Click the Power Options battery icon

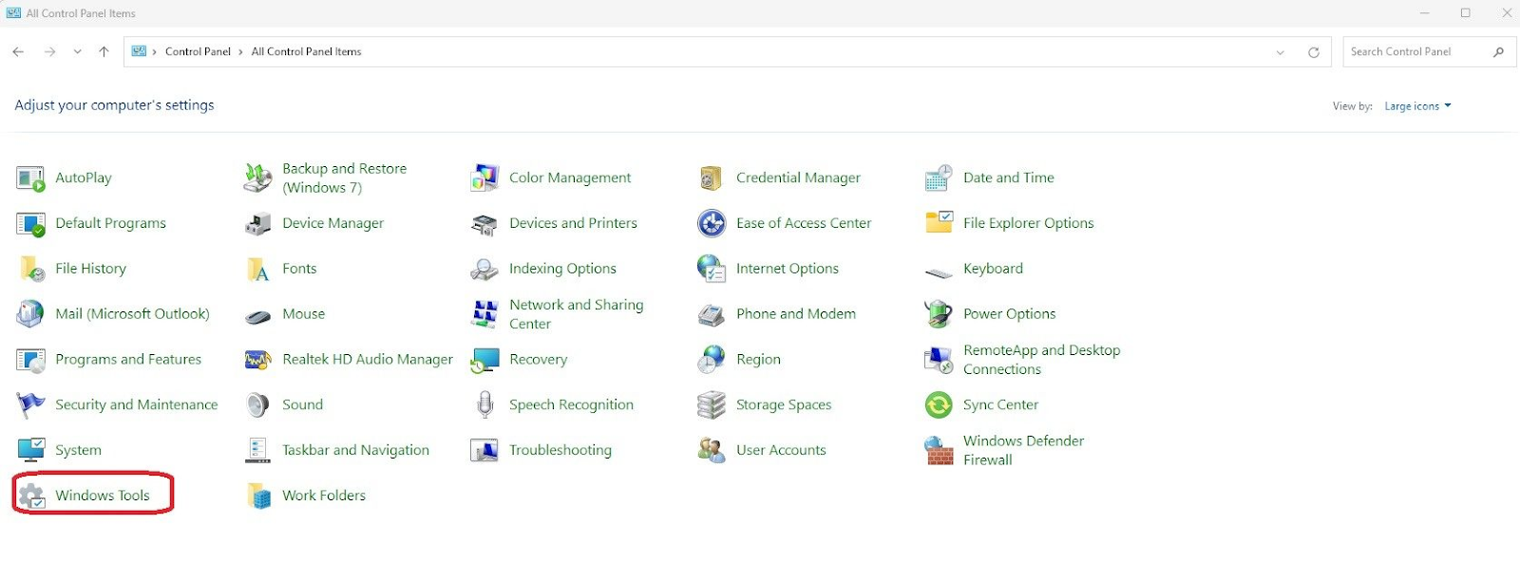pyautogui.click(x=939, y=314)
